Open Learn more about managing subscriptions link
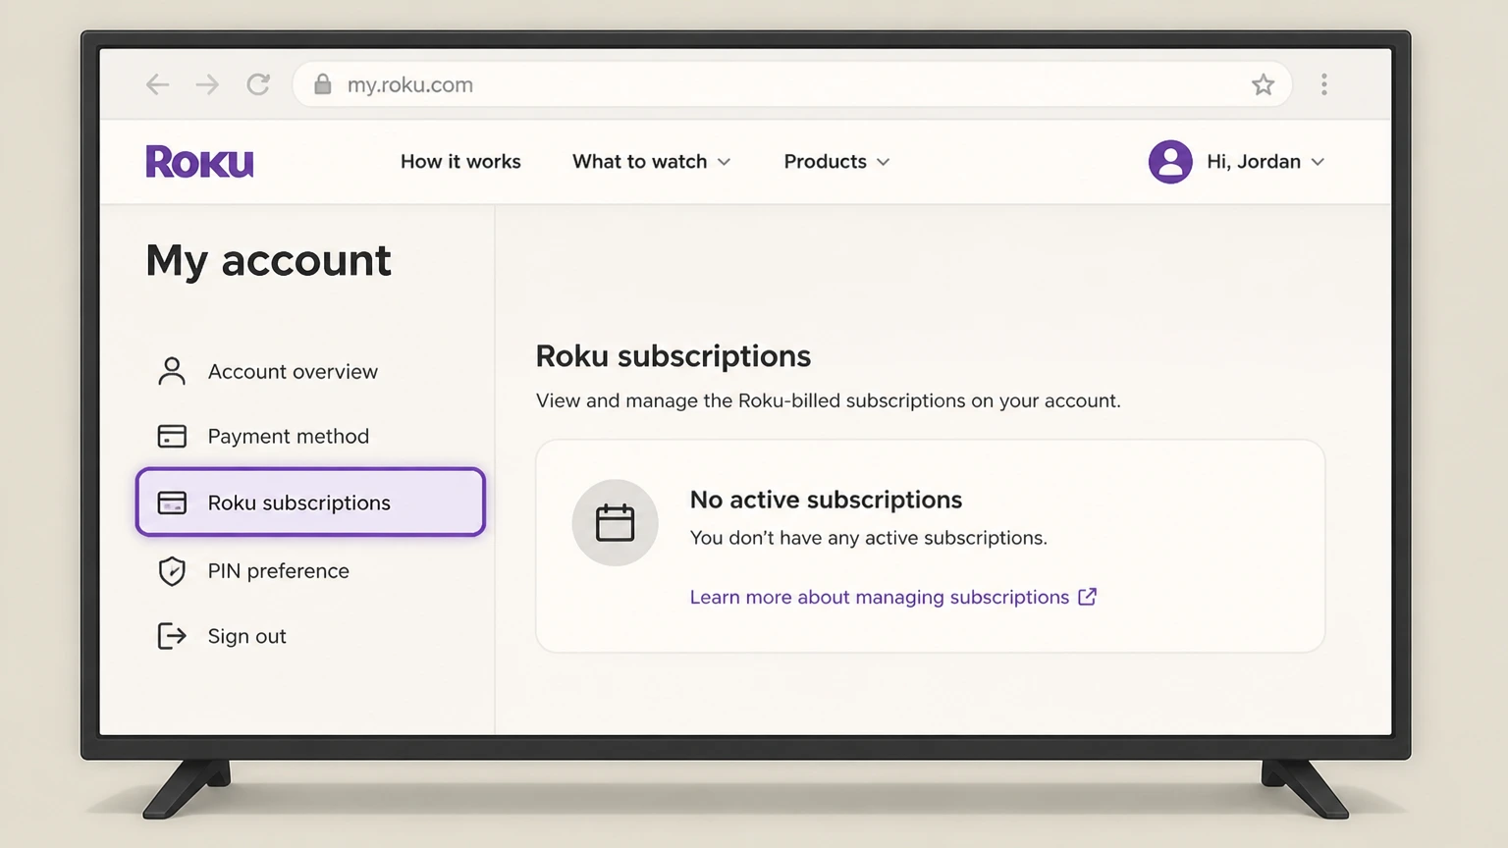Viewport: 1508px width, 848px height. tap(880, 597)
